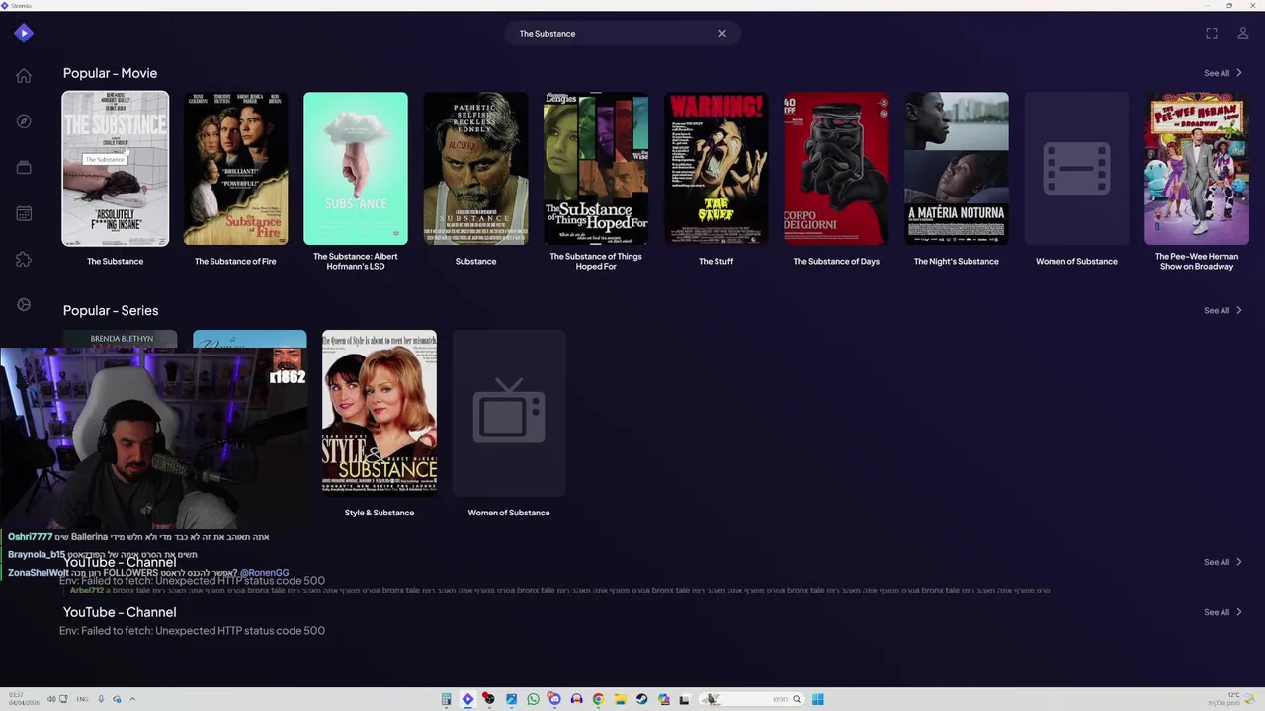The height and width of the screenshot is (711, 1265).
Task: See All for Popular – Movie
Action: click(1223, 73)
